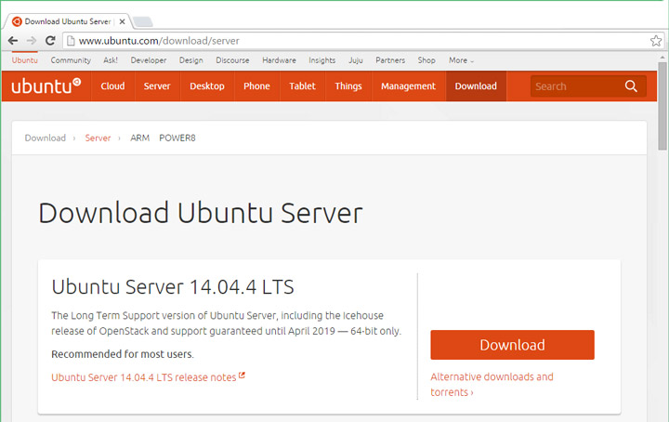Click the Recommended for most users text

(123, 354)
